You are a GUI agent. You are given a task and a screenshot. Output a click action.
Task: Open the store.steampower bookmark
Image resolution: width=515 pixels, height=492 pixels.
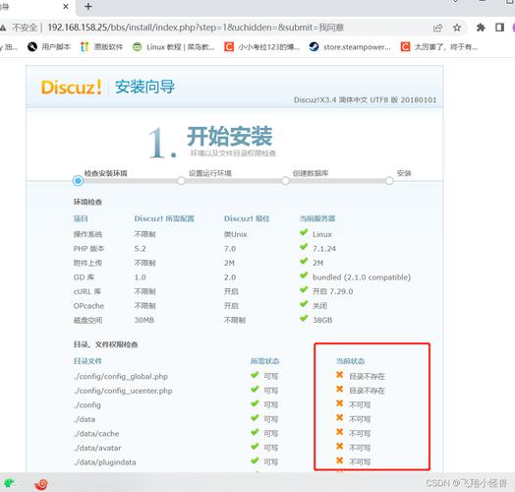pyautogui.click(x=350, y=47)
